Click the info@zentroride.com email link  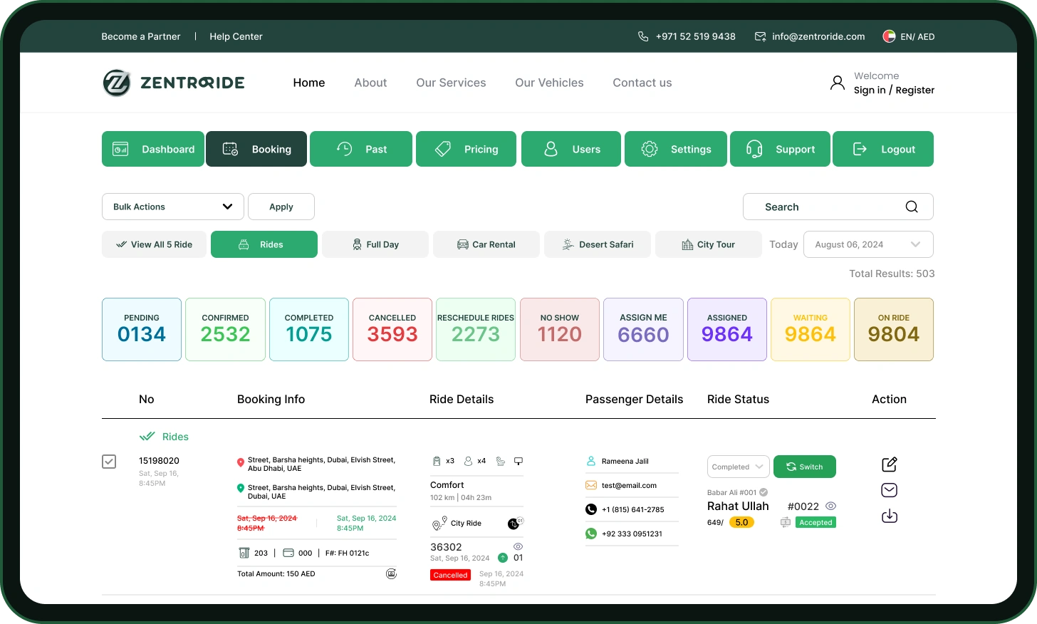coord(810,36)
